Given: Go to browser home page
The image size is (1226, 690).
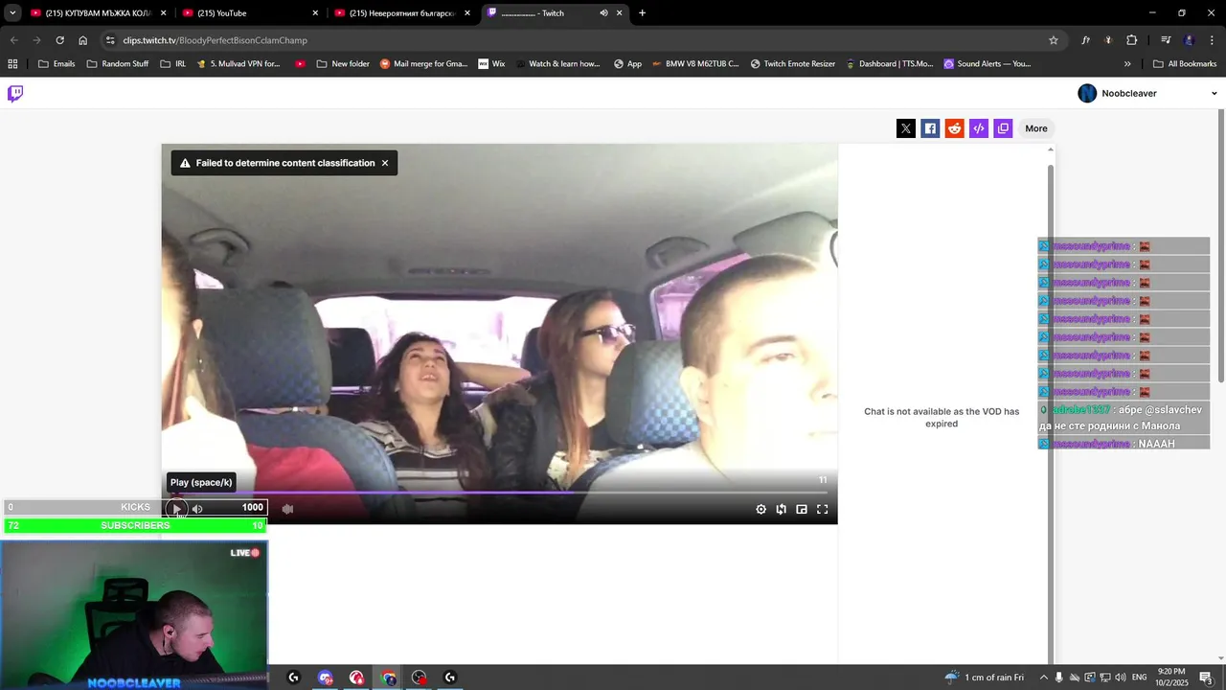Looking at the screenshot, I should click(83, 40).
